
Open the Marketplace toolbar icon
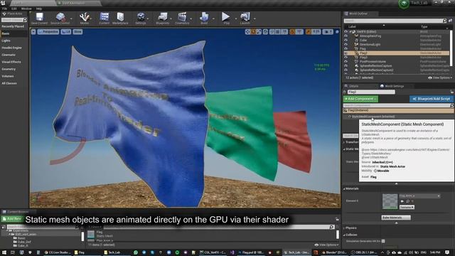120,18
